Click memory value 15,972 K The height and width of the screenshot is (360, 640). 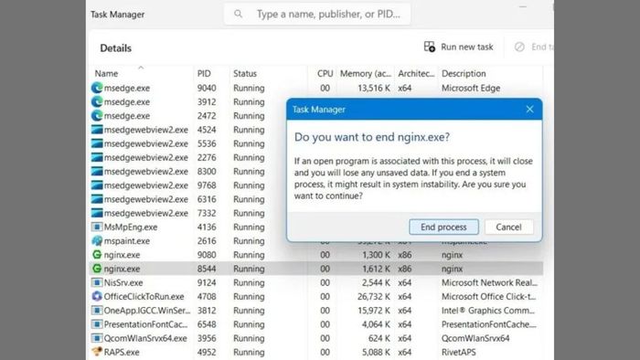(x=374, y=311)
